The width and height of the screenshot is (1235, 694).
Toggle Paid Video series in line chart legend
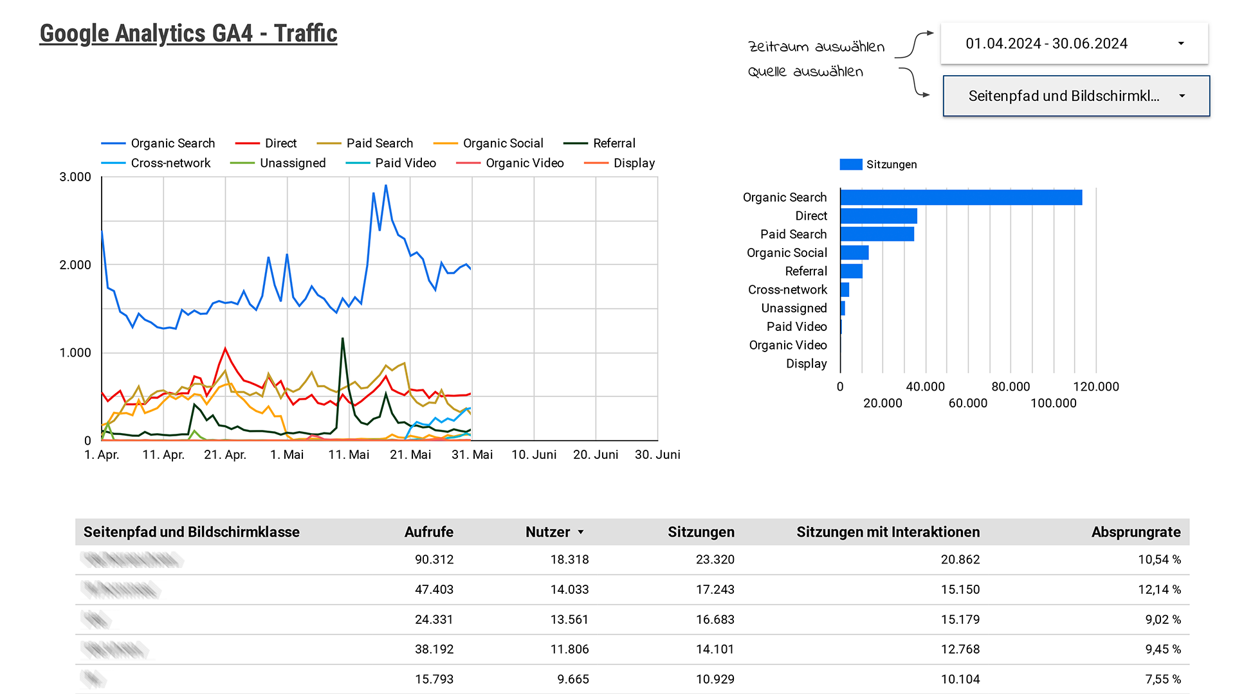click(x=390, y=163)
